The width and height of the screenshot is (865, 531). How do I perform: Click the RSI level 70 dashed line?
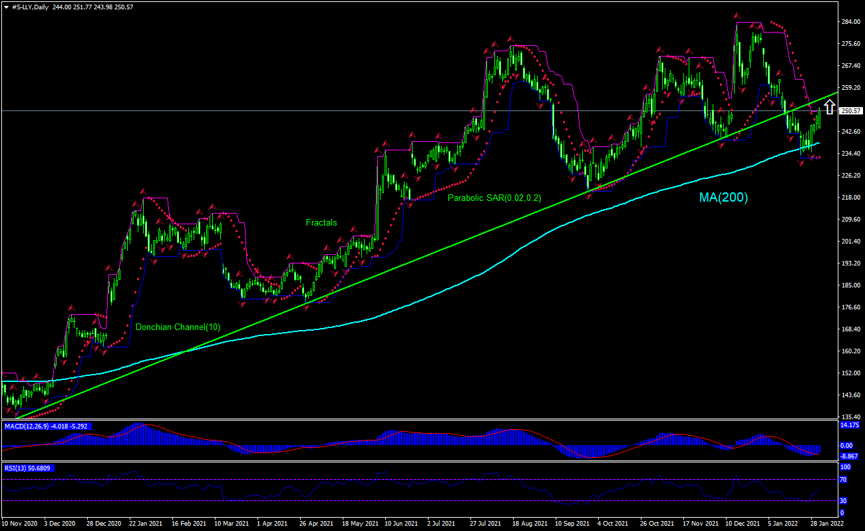tap(399, 478)
